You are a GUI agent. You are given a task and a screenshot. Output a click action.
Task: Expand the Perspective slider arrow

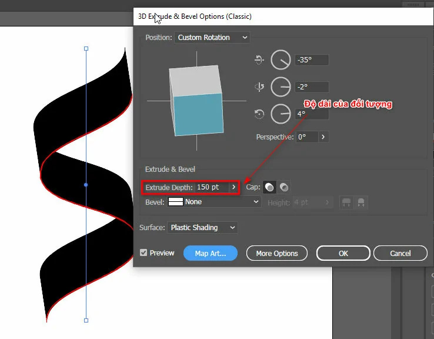[323, 137]
